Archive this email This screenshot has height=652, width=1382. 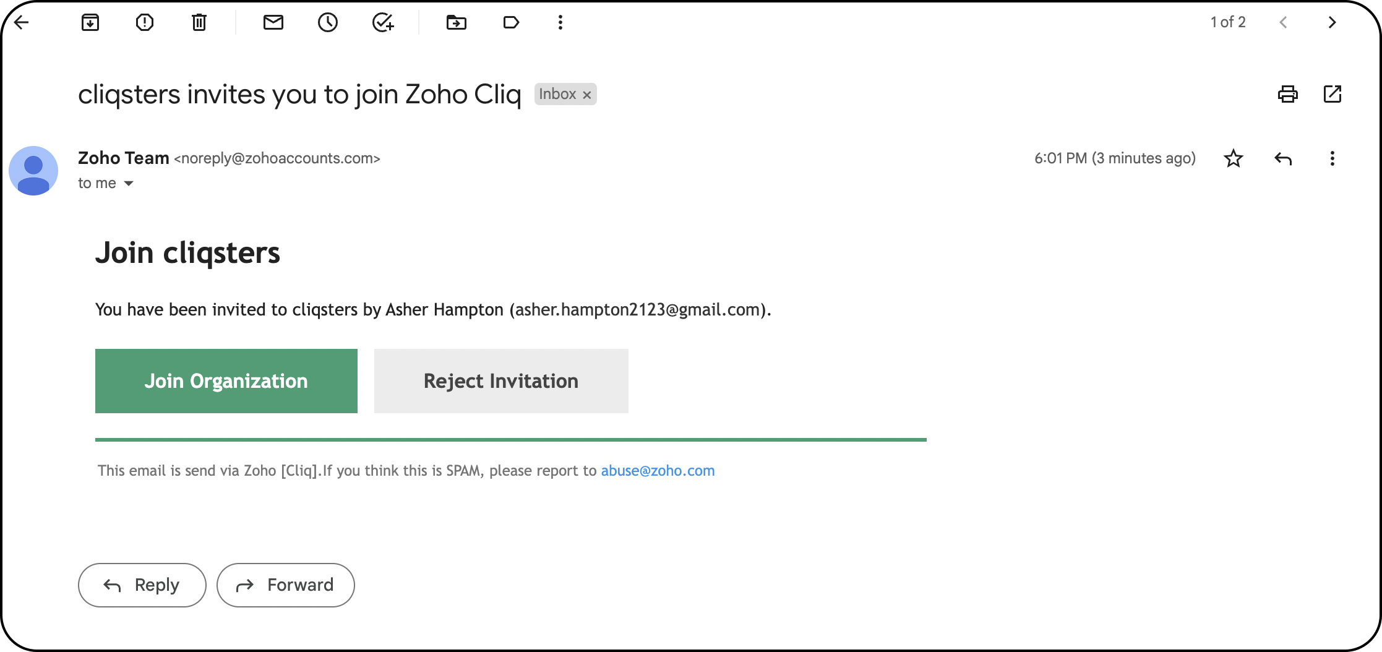tap(90, 23)
